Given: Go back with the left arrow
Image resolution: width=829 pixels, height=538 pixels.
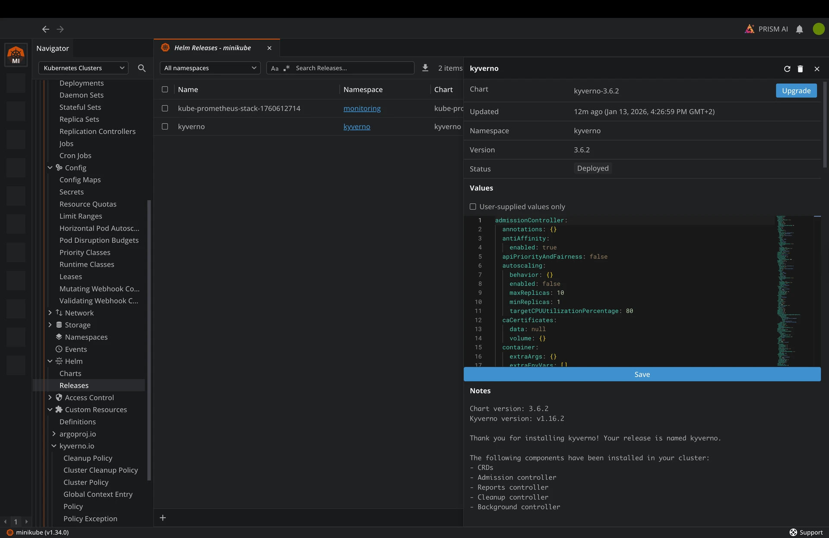Looking at the screenshot, I should pyautogui.click(x=45, y=29).
